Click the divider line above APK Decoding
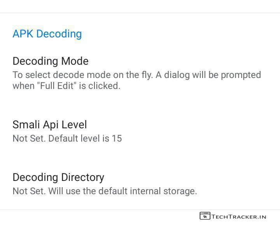The width and height of the screenshot is (280, 225). [140, 13]
